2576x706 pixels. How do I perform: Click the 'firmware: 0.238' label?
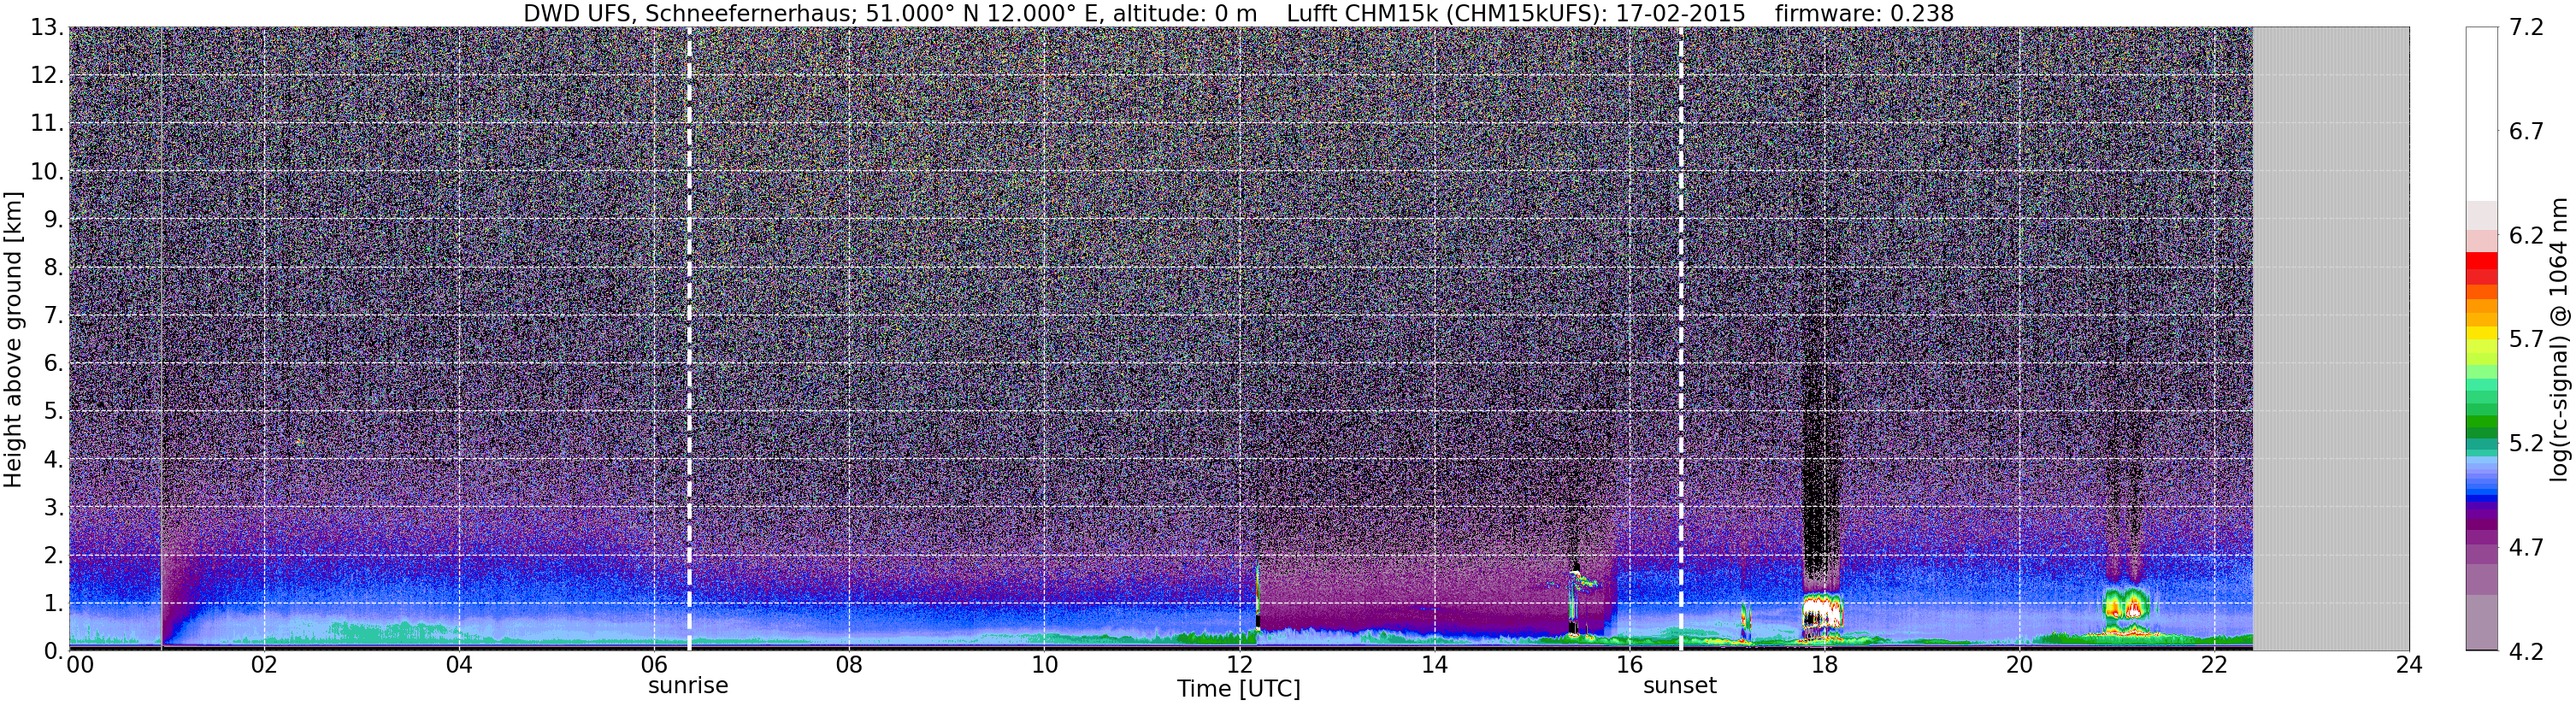click(1864, 14)
